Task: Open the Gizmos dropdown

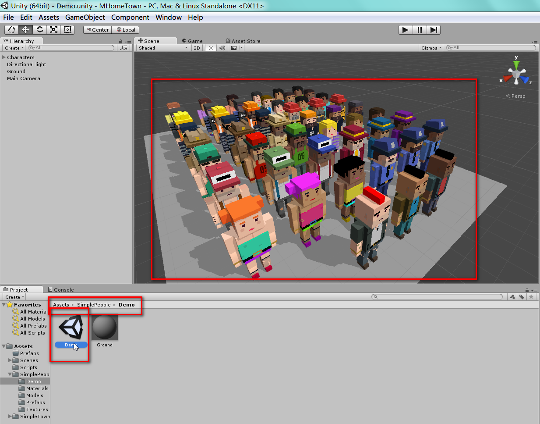Action: [431, 48]
